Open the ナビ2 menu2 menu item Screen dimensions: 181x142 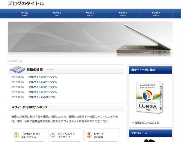coord(90,14)
